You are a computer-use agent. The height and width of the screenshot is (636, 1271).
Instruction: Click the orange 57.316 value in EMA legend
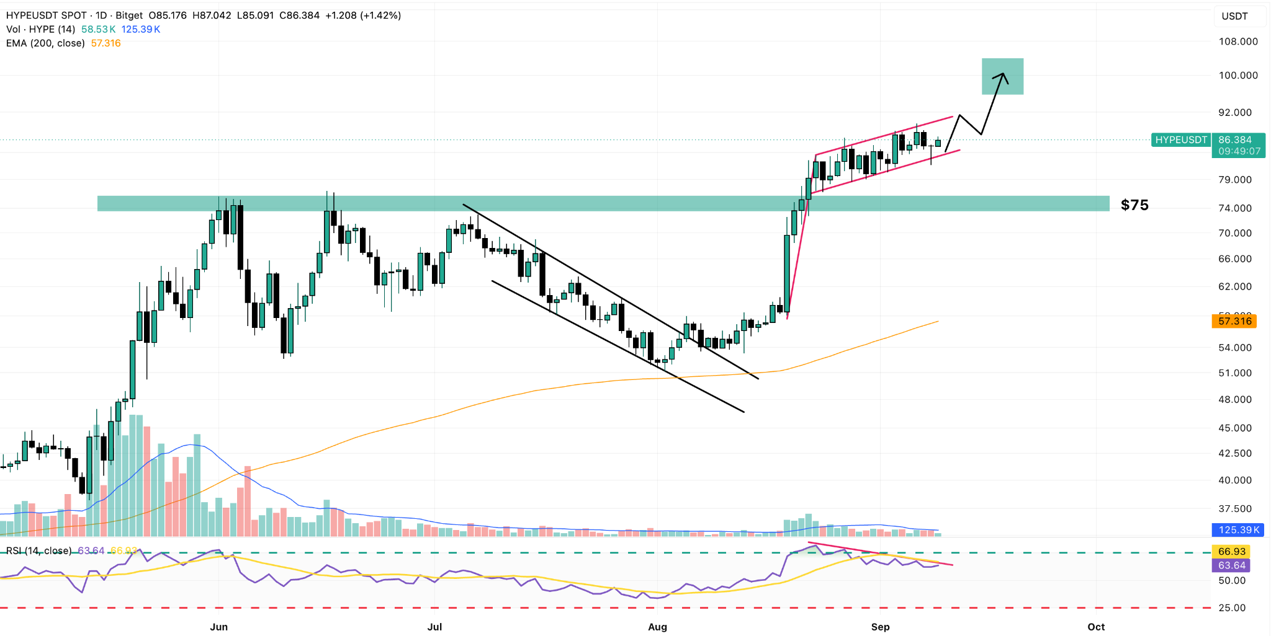click(x=106, y=43)
